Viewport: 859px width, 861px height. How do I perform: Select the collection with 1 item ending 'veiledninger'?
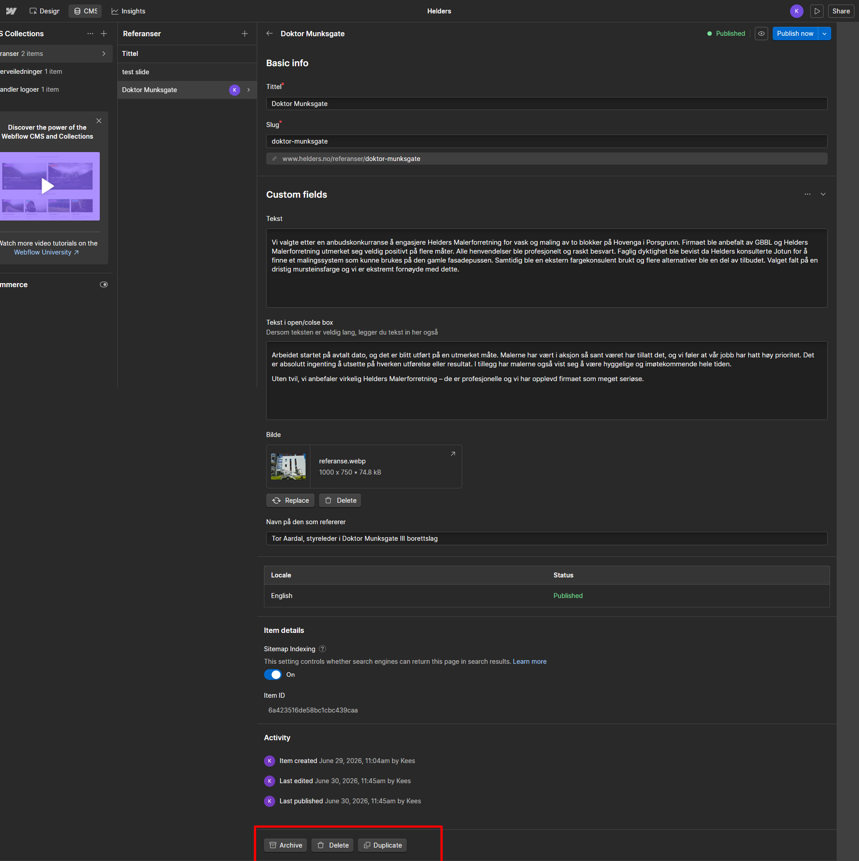pyautogui.click(x=56, y=72)
